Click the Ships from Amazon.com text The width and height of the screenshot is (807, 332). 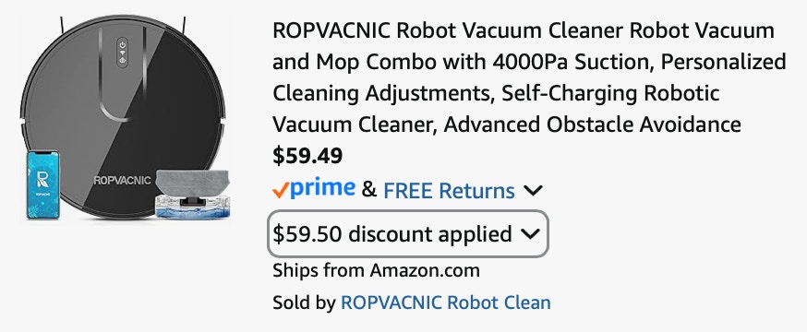click(x=376, y=270)
